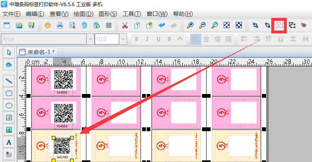Choose the text tool letter A
Screen dimensions: 312x162
coord(9,142)
